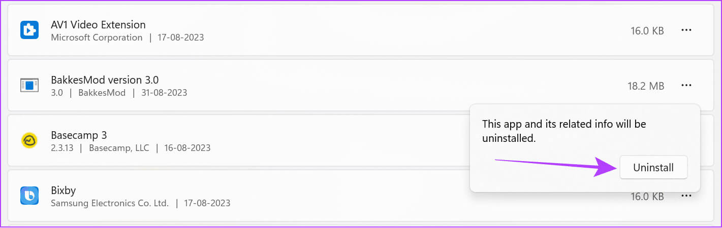Click the Samsung Electronics Co. Ltd. label
The width and height of the screenshot is (722, 228).
coord(110,203)
